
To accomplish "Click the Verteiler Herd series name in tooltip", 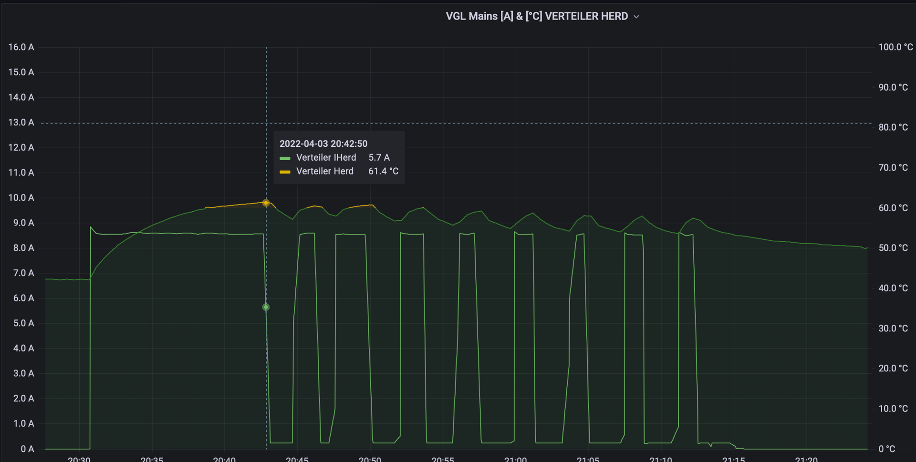I will [324, 171].
